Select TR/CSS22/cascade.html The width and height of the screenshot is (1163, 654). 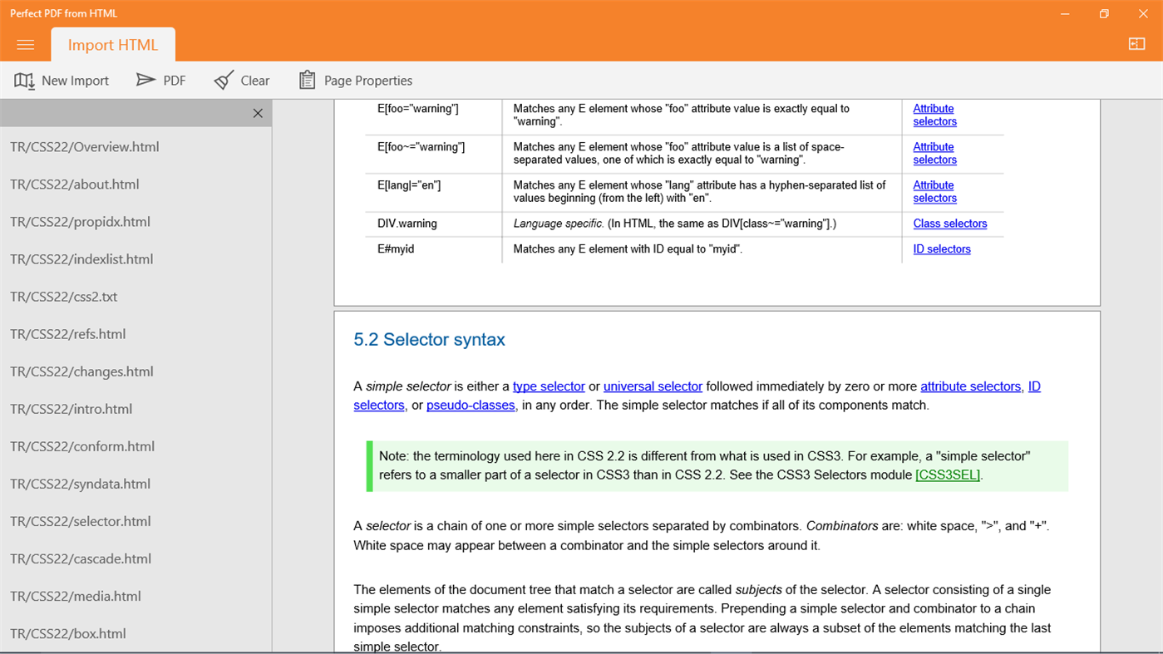[80, 558]
